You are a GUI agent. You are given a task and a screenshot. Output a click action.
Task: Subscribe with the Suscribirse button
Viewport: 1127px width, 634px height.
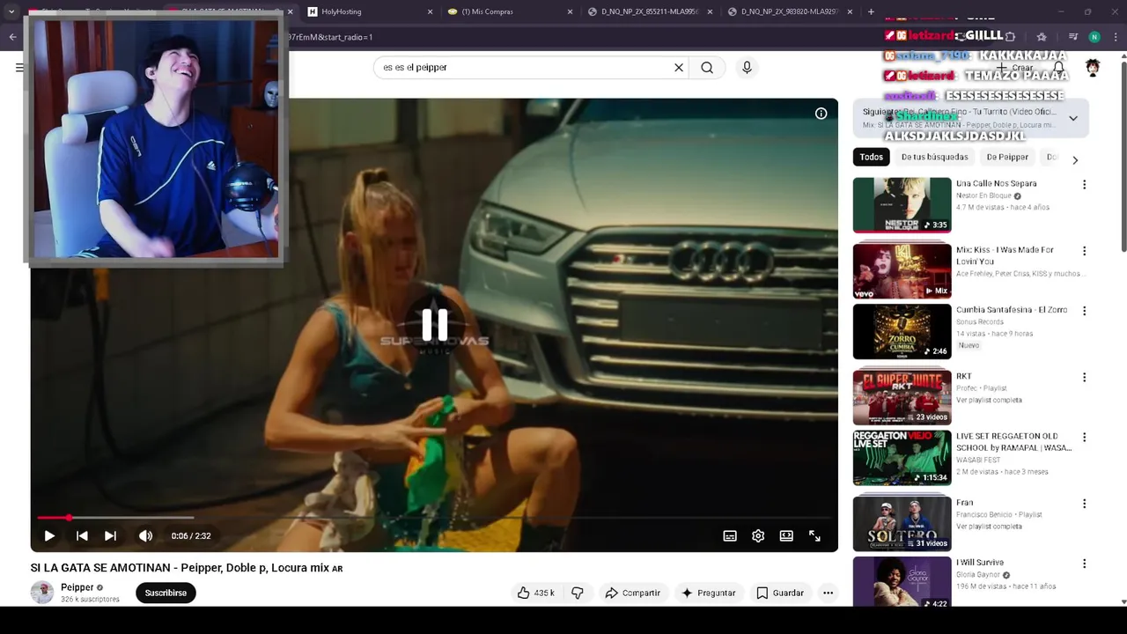pos(166,593)
